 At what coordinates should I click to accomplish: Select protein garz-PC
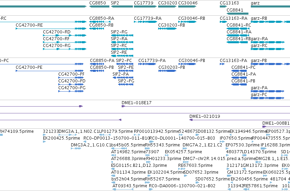[268, 98]
